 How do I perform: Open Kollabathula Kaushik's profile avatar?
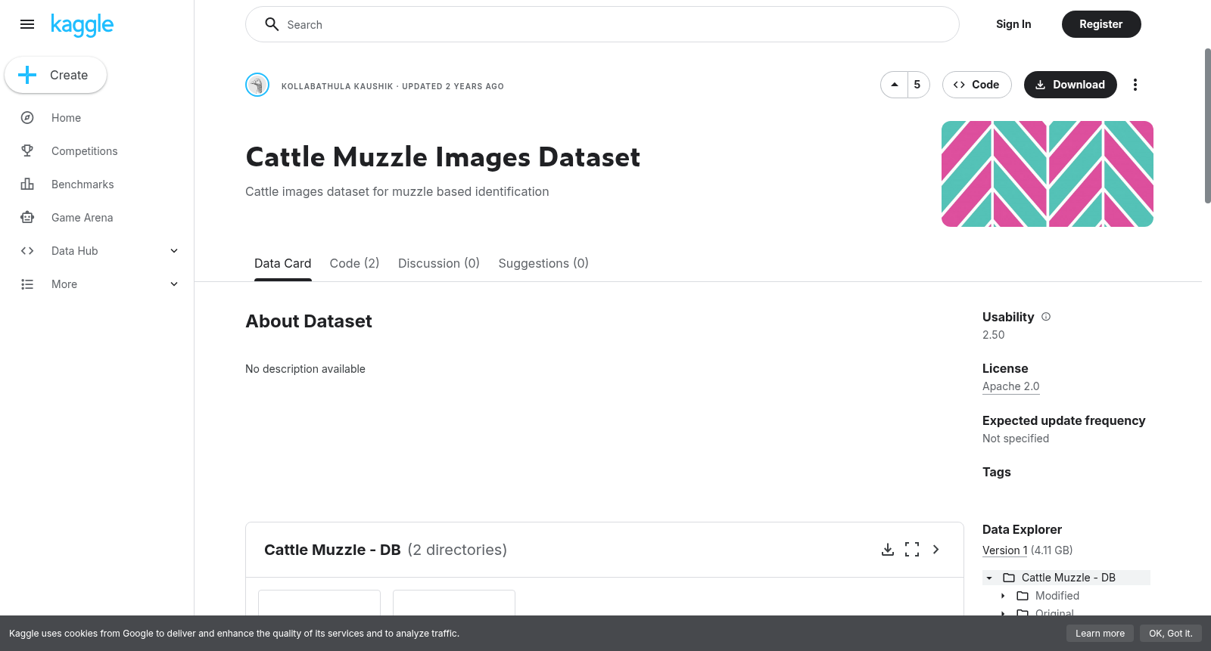257,85
